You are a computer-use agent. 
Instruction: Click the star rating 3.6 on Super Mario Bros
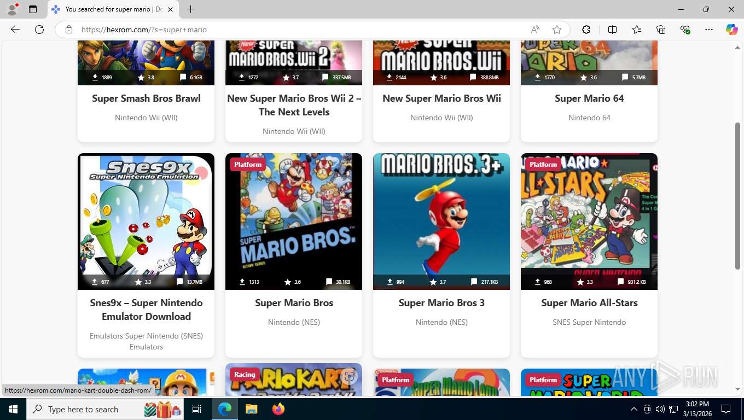[x=293, y=282]
